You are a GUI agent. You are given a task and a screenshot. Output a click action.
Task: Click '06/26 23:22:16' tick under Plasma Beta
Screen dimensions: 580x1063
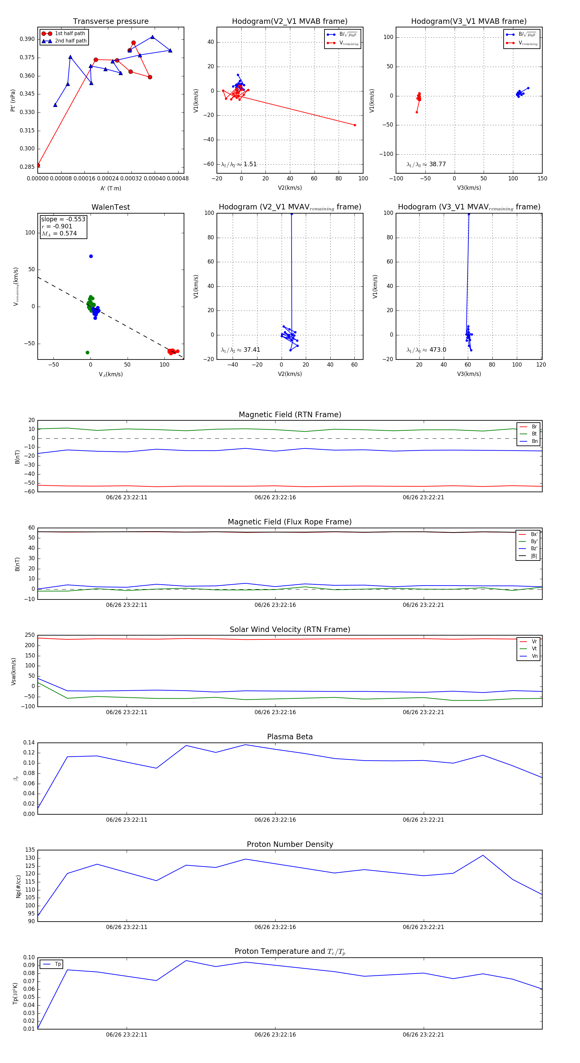click(x=275, y=820)
